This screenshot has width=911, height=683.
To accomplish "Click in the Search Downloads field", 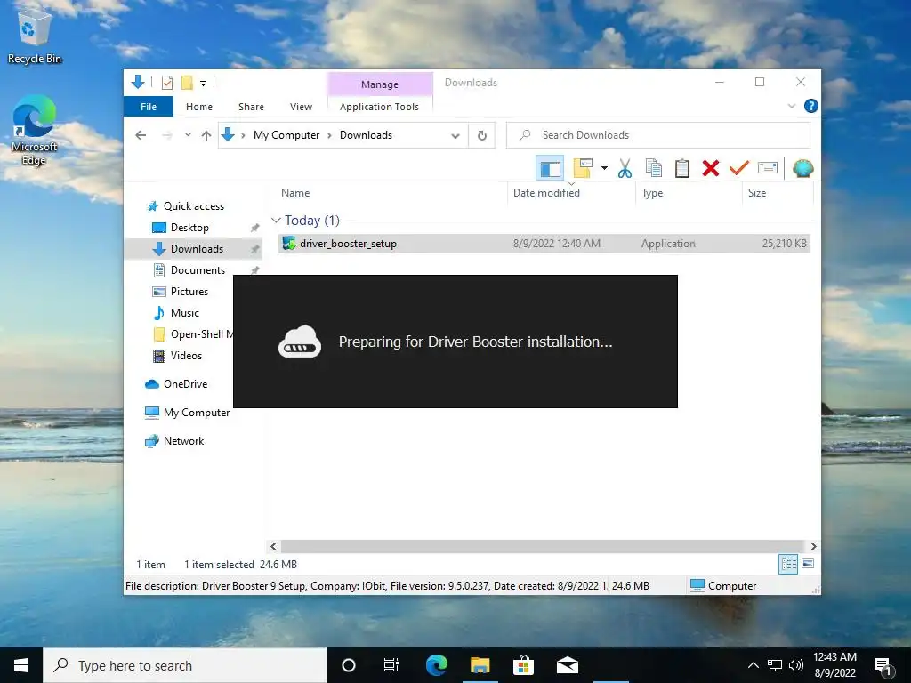I will point(658,135).
